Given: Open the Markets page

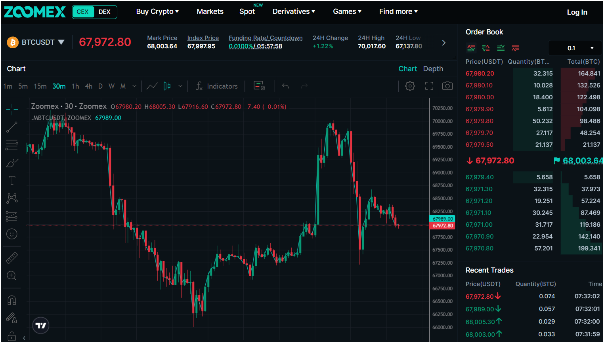Looking at the screenshot, I should pos(210,11).
